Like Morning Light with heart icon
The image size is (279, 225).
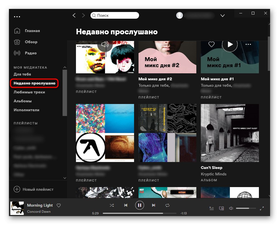[x=59, y=205]
